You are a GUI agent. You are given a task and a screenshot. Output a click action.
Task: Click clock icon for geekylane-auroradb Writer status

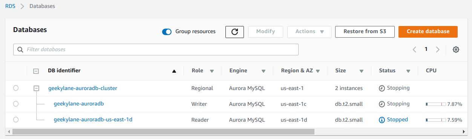point(382,104)
